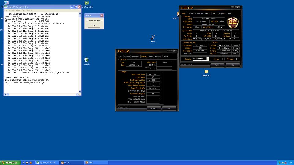Select Caches tab in processor CPU-Z window
This screenshot has height=165, width=294.
(x=190, y=13)
